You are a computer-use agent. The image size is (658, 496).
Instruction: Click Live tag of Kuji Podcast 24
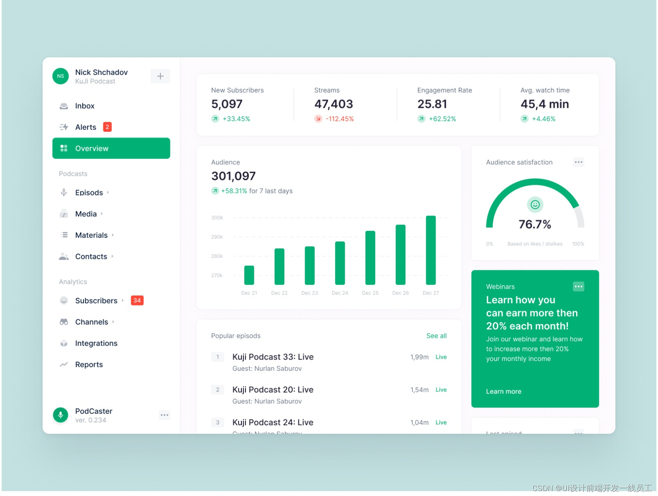click(x=441, y=422)
